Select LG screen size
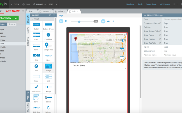182x113 pixels. click(x=113, y=21)
